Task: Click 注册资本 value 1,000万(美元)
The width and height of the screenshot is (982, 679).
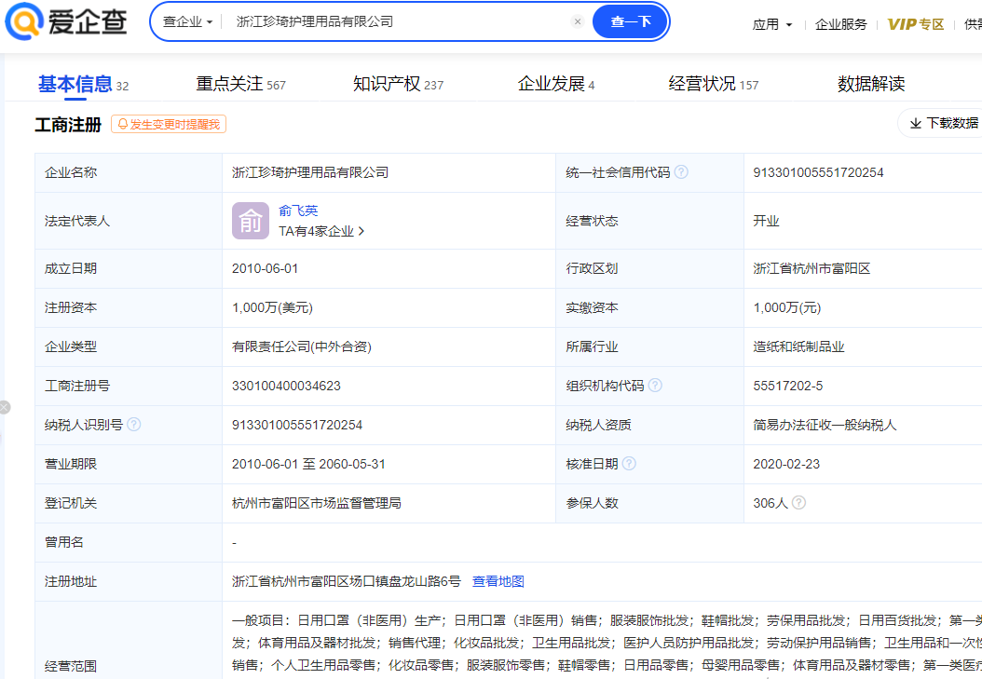Action: tap(272, 308)
